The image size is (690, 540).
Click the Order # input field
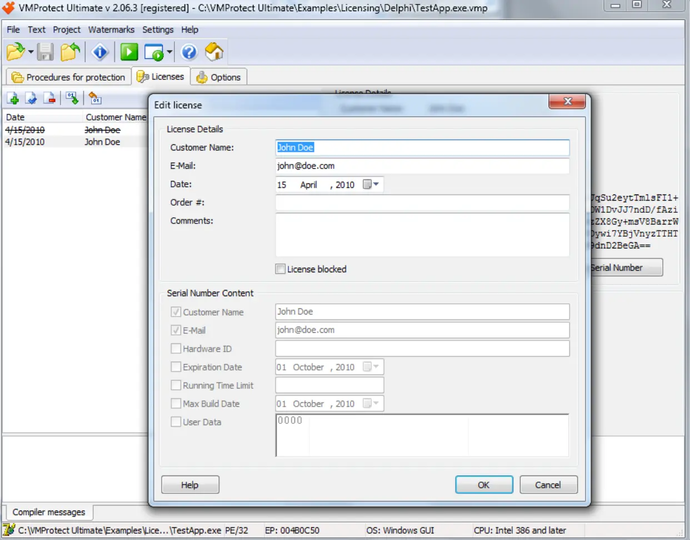422,202
